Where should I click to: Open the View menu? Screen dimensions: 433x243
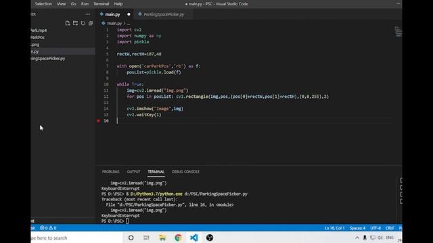tap(62, 4)
